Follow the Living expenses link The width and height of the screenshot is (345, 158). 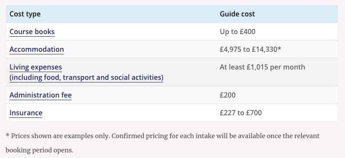coord(36,67)
